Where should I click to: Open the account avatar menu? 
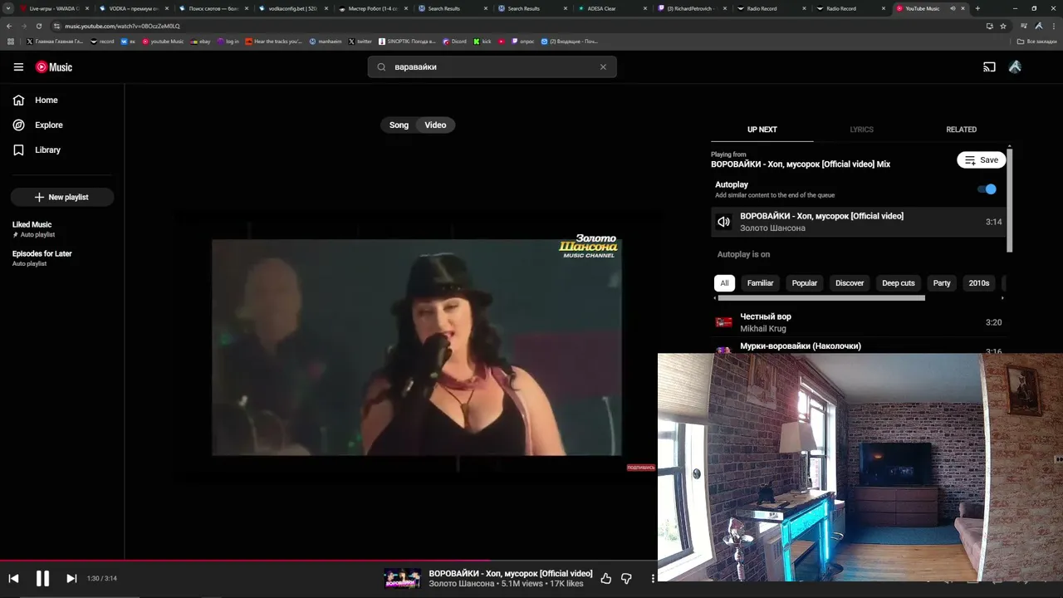[1015, 67]
